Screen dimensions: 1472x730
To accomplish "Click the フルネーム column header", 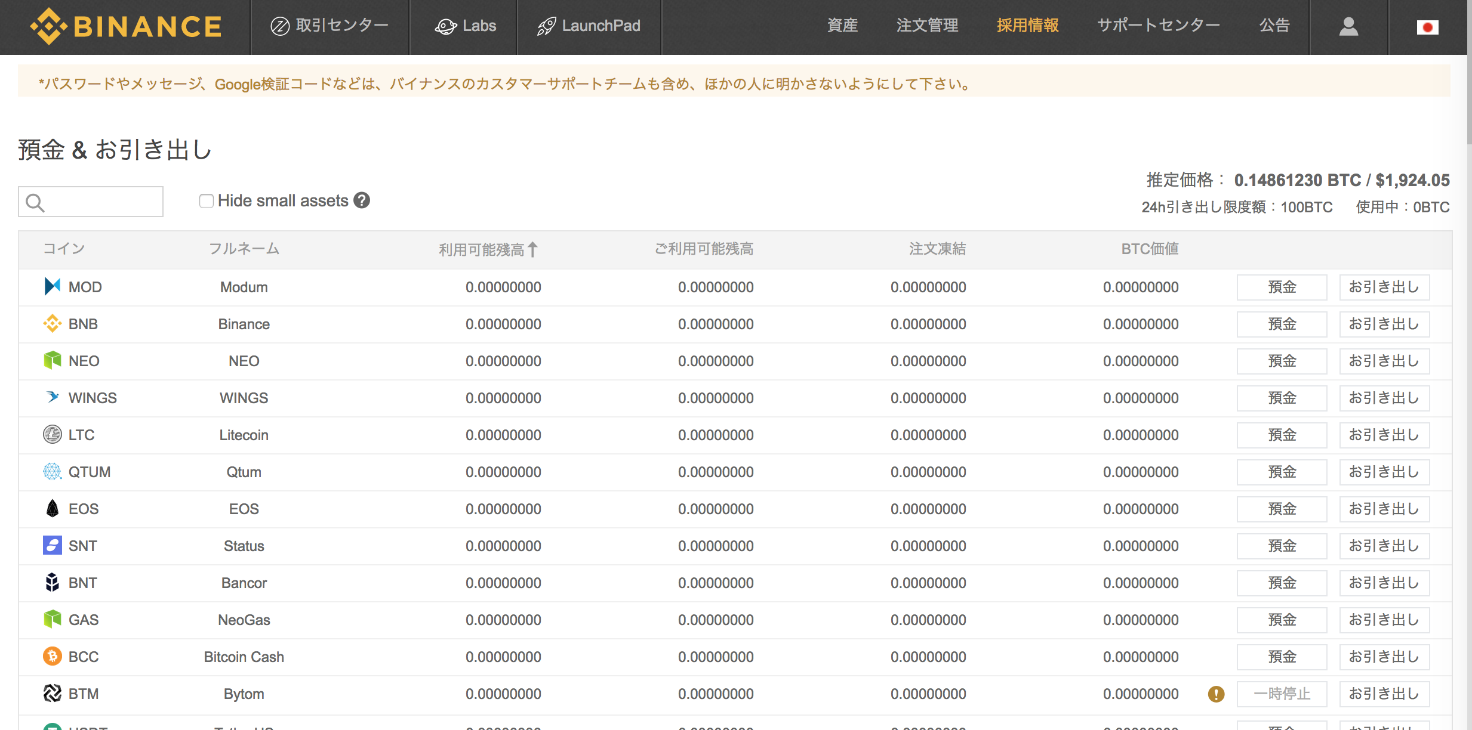I will (244, 249).
